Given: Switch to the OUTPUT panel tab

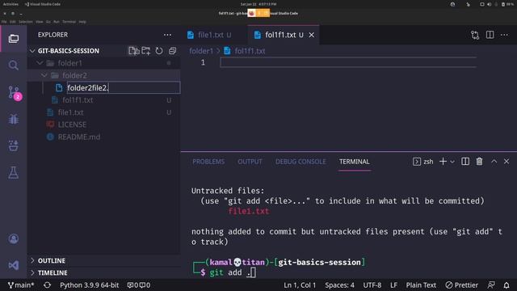Looking at the screenshot, I should click(250, 162).
